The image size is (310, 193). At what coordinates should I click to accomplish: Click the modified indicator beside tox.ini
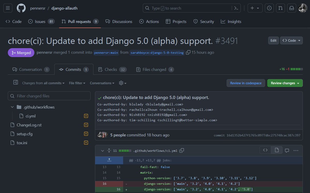[86, 142]
